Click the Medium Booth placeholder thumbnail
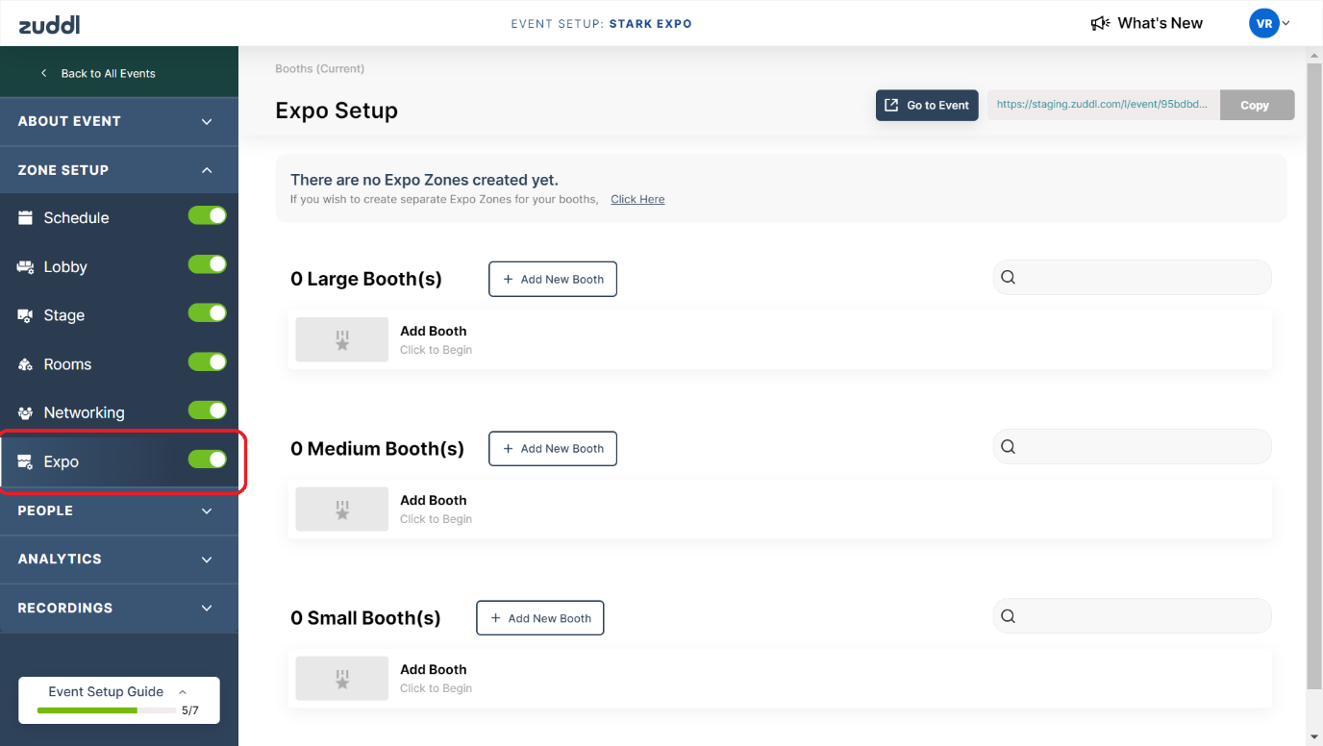 point(341,509)
